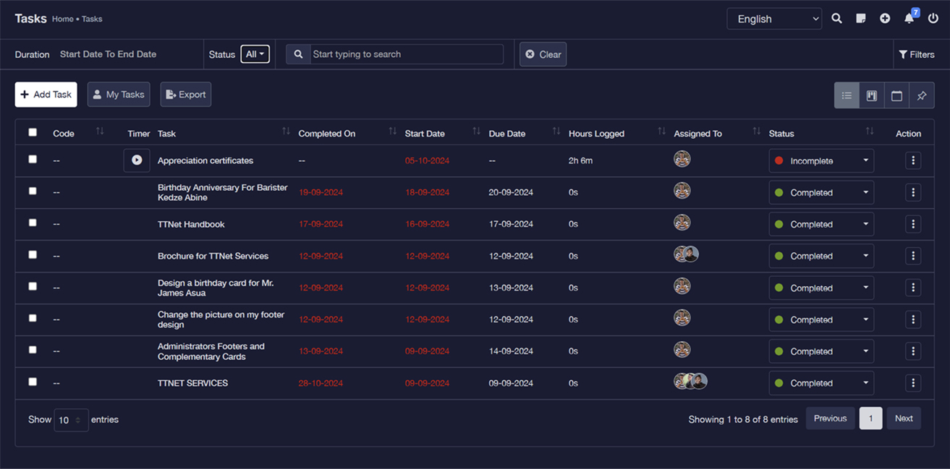Click the Export button
Viewport: 950px width, 469px height.
(x=186, y=95)
